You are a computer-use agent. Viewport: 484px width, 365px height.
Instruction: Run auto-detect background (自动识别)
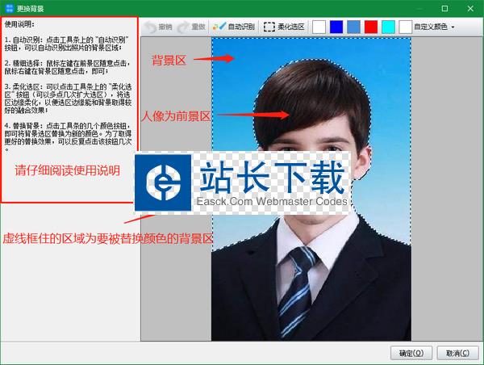coord(234,27)
